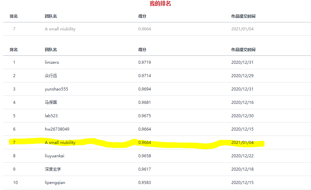Click date 2020/12/18

[x=242, y=169]
